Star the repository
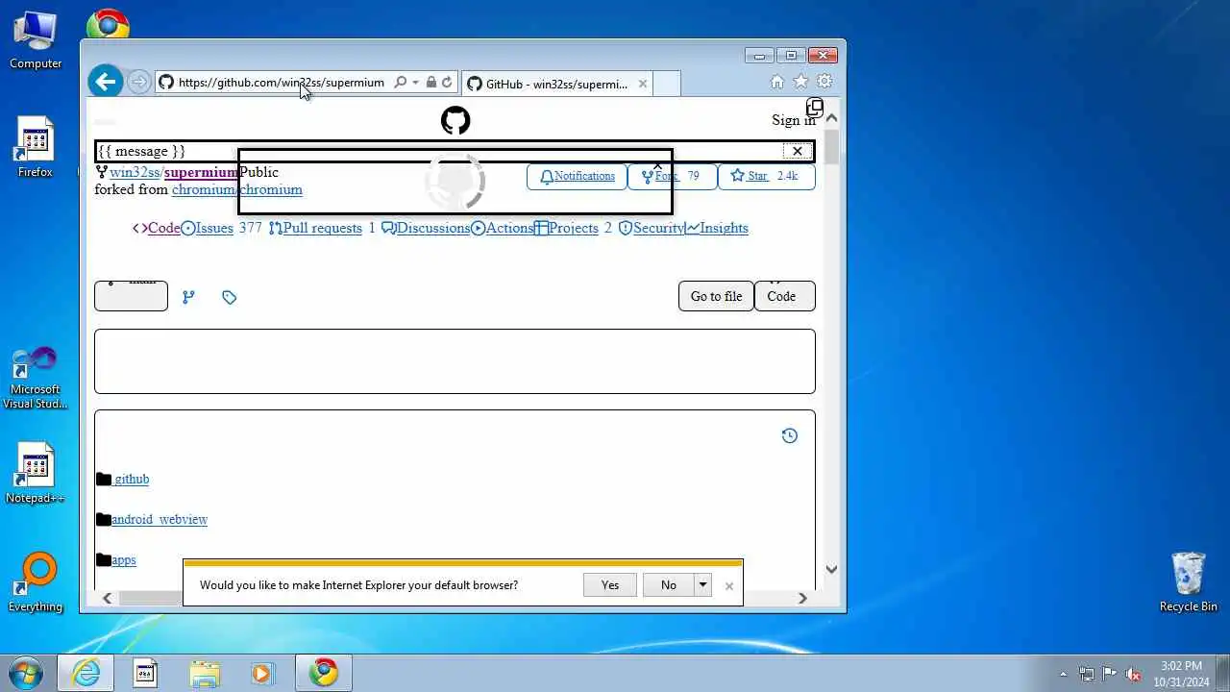The width and height of the screenshot is (1230, 692). point(766,176)
